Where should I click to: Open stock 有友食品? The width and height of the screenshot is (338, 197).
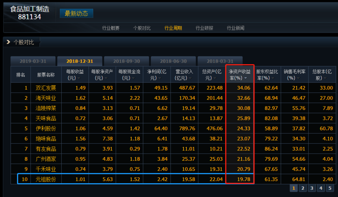pos(46,149)
